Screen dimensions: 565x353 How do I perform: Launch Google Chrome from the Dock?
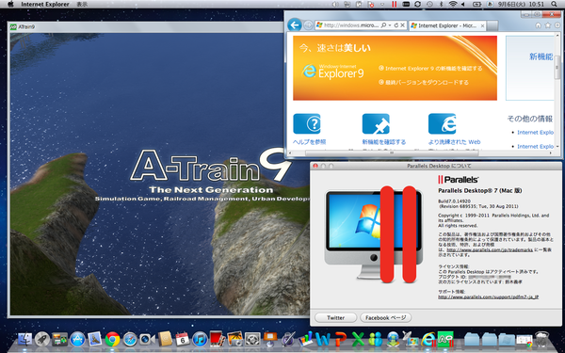112,339
